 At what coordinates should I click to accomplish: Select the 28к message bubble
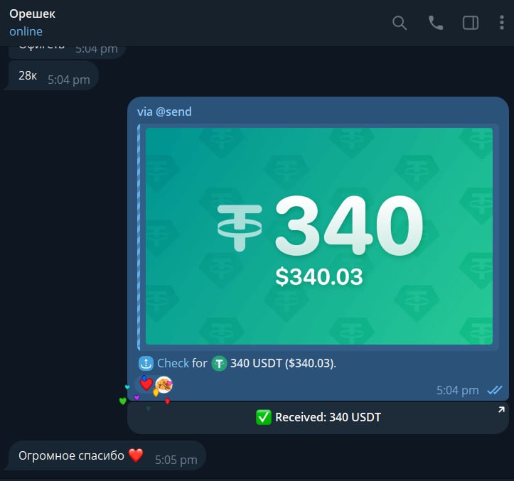pyautogui.click(x=52, y=76)
